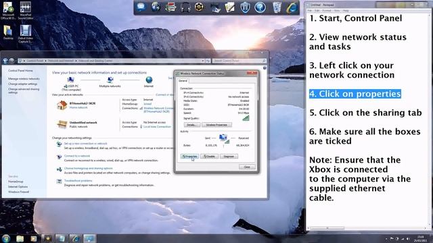
Task: Open the notepad-and-pen dock icon
Action: 229,7
